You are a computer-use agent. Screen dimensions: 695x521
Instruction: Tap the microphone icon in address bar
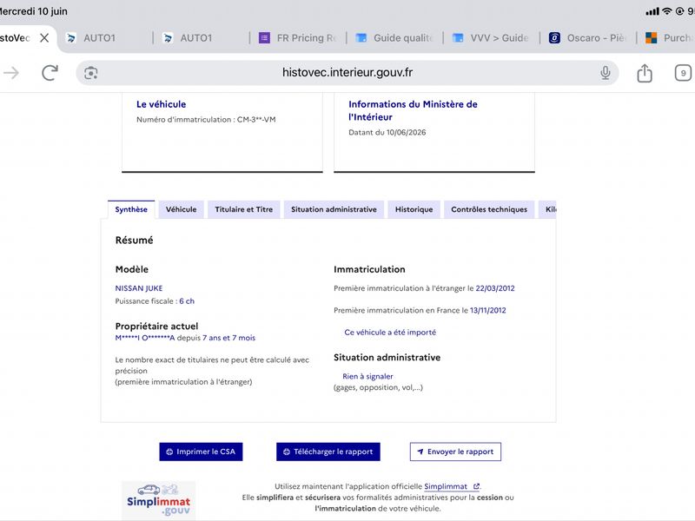click(x=605, y=73)
